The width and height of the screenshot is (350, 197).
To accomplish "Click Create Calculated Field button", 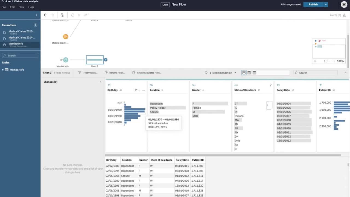I will [x=147, y=73].
